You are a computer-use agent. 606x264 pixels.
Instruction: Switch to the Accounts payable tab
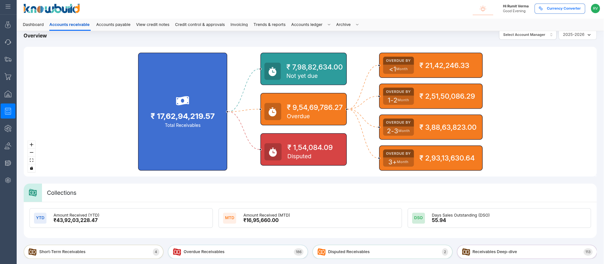coord(113,25)
